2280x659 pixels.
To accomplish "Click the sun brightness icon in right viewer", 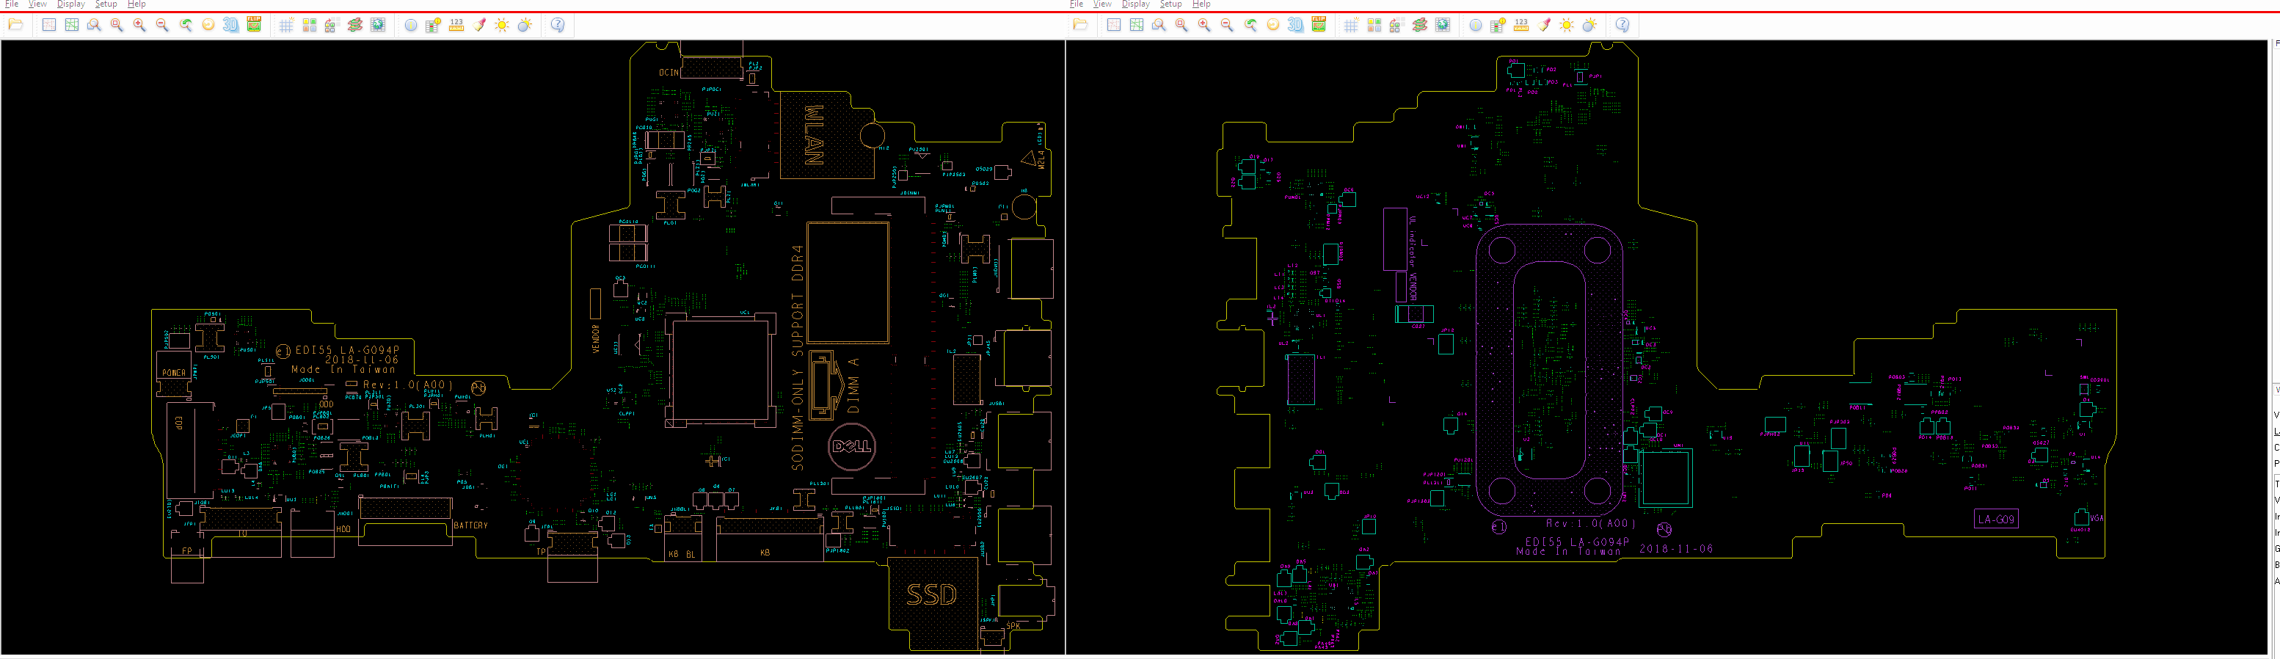I will [1567, 25].
